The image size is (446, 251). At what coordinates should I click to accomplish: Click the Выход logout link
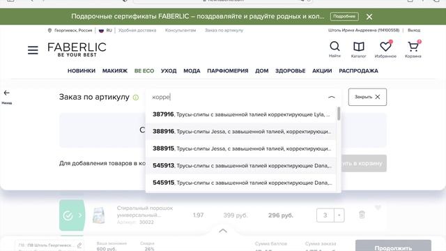click(x=413, y=30)
